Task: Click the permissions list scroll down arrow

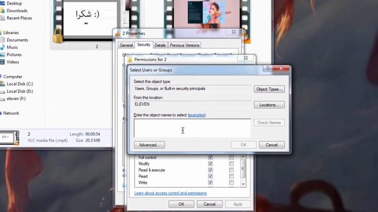Action: click(x=243, y=184)
